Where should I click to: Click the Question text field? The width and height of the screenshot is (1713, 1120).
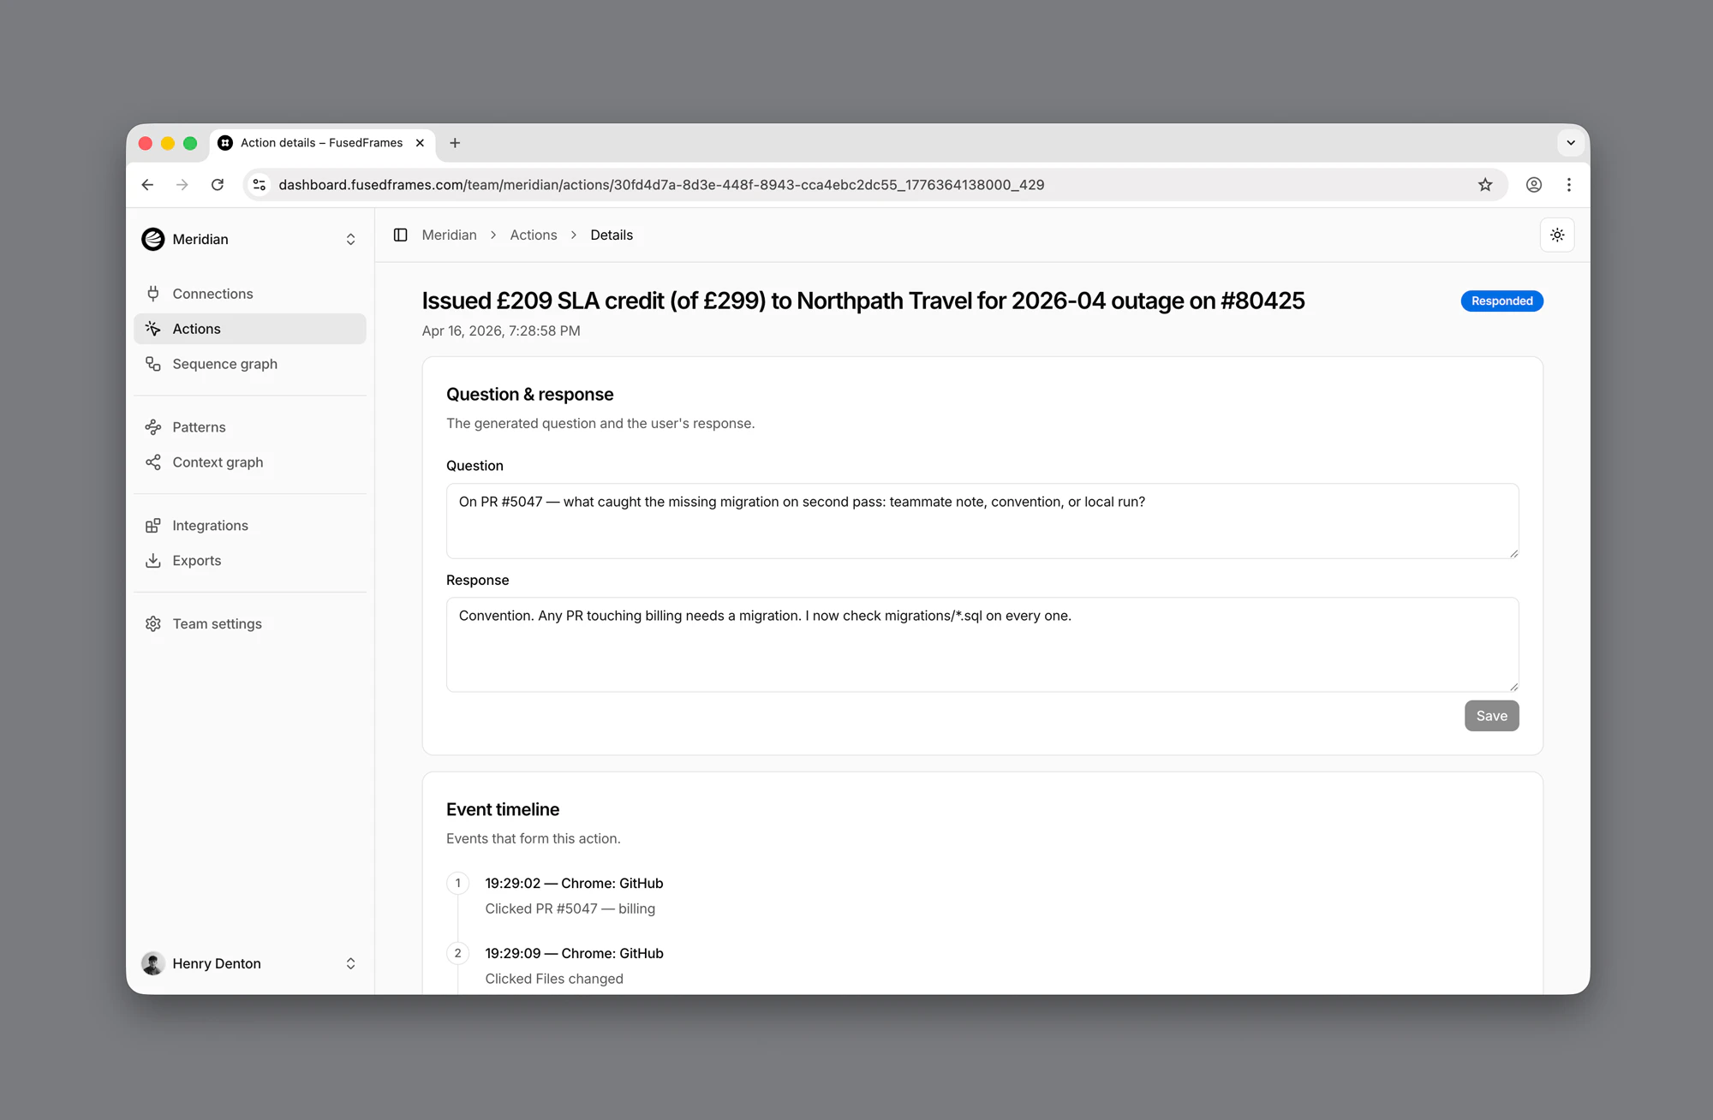point(982,521)
